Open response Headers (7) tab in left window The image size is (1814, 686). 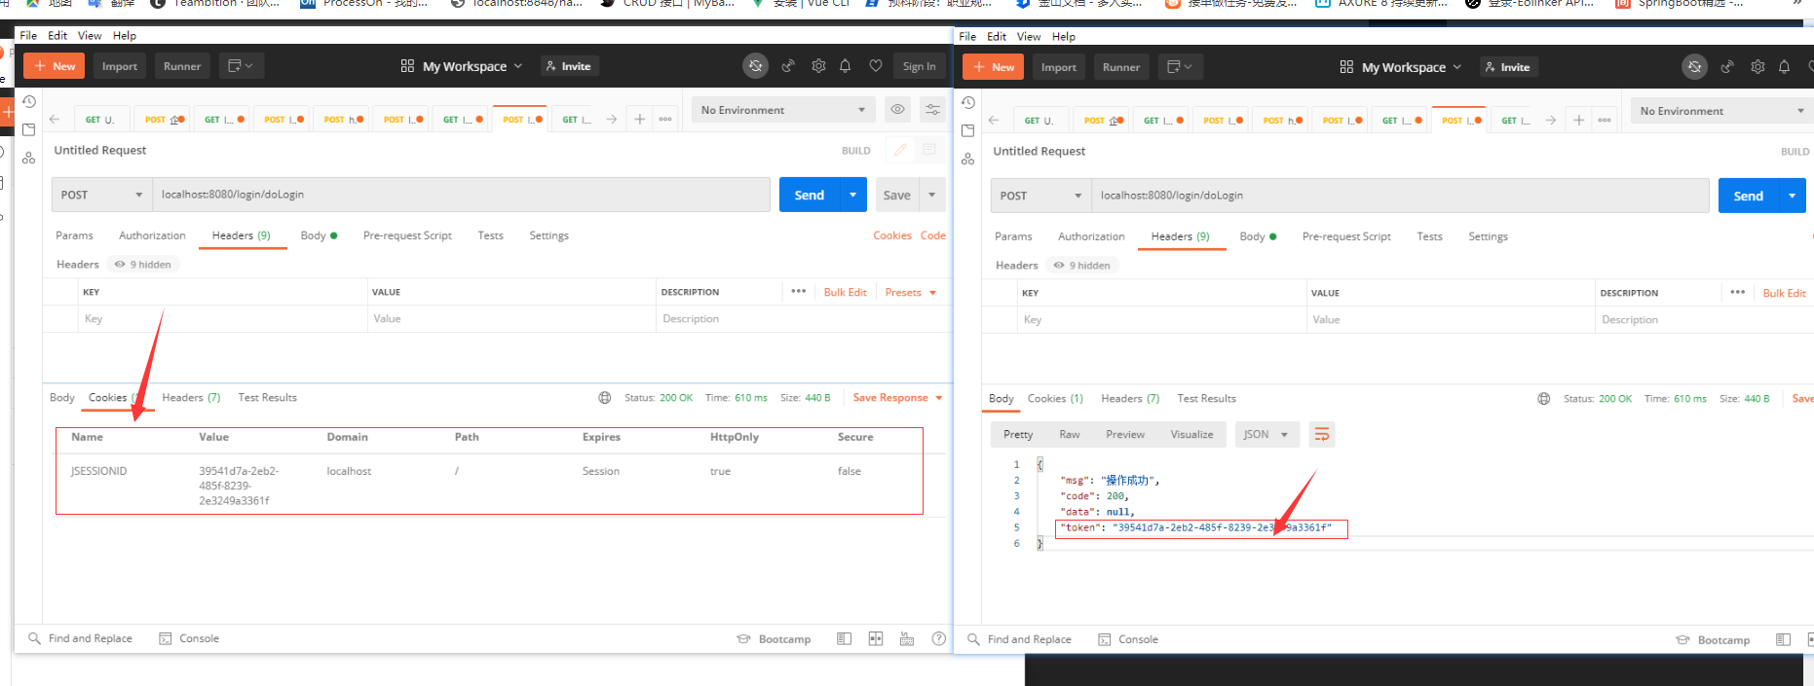[x=191, y=397]
